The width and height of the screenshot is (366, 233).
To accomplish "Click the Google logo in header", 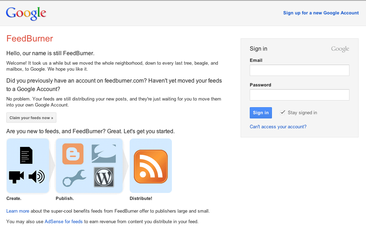I will point(26,13).
